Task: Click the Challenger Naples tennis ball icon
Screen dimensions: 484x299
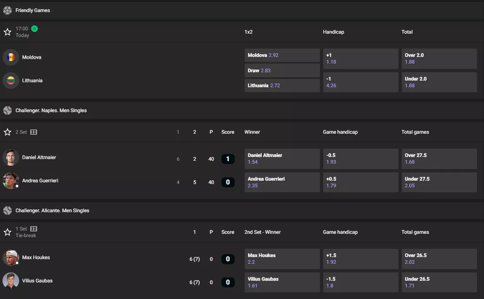Action: [7, 110]
